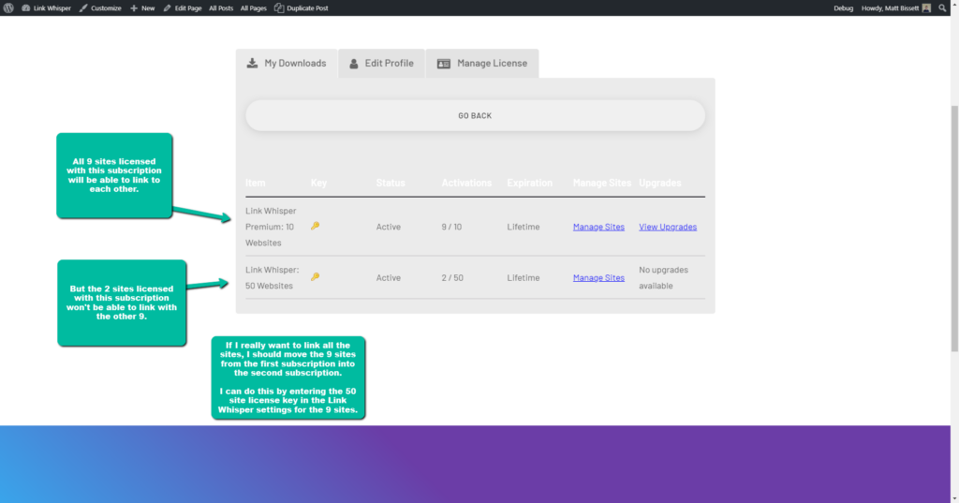The height and width of the screenshot is (503, 959).
Task: Click 'Link Whisper: 50 Websites' item
Action: (x=273, y=277)
